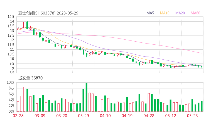Click the 2万 volume axis label
The width and height of the screenshot is (206, 122).
[11, 106]
